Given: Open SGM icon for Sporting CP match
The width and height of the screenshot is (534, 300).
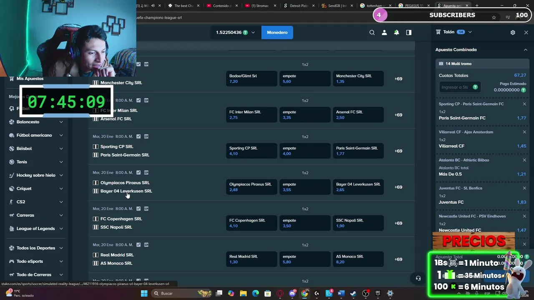Looking at the screenshot, I should tap(146, 136).
